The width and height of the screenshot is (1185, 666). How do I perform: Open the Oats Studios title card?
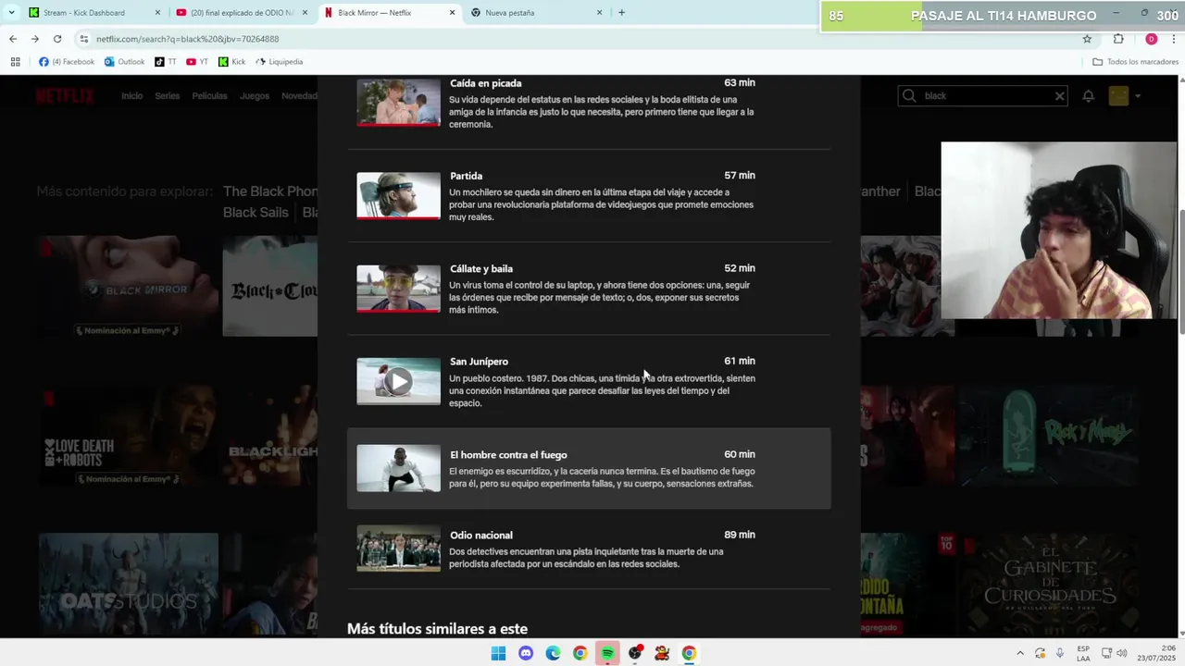pyautogui.click(x=129, y=584)
